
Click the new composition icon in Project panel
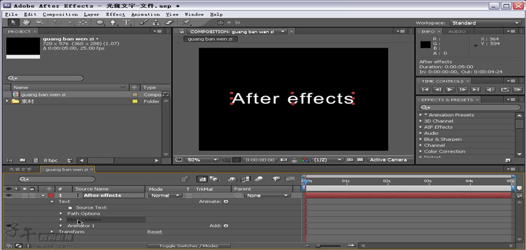coord(36,160)
